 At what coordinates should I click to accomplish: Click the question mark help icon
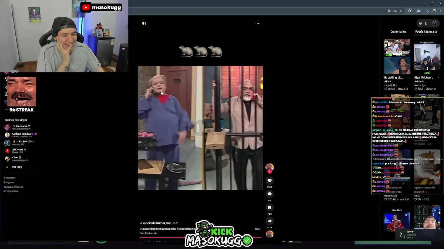[401, 235]
